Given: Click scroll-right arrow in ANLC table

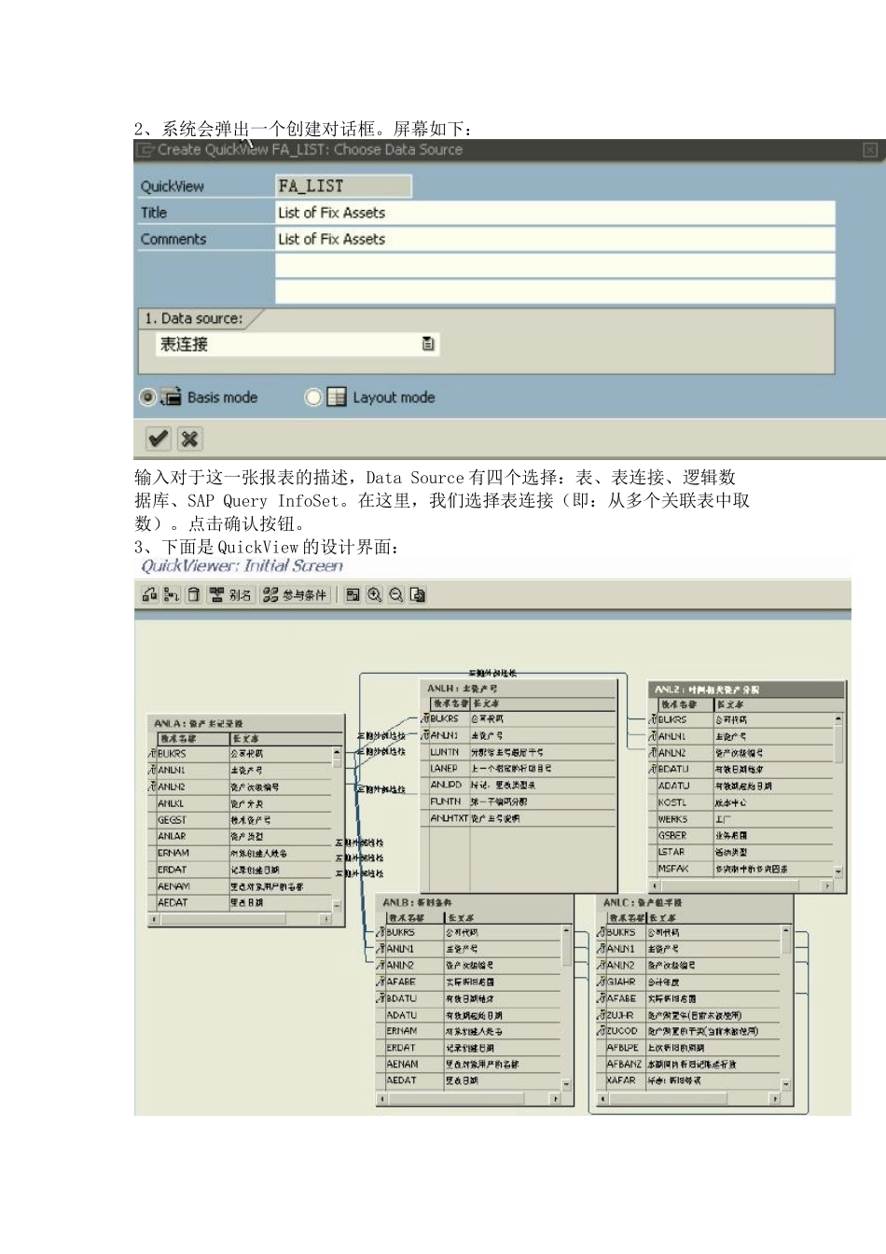Looking at the screenshot, I should (775, 1099).
